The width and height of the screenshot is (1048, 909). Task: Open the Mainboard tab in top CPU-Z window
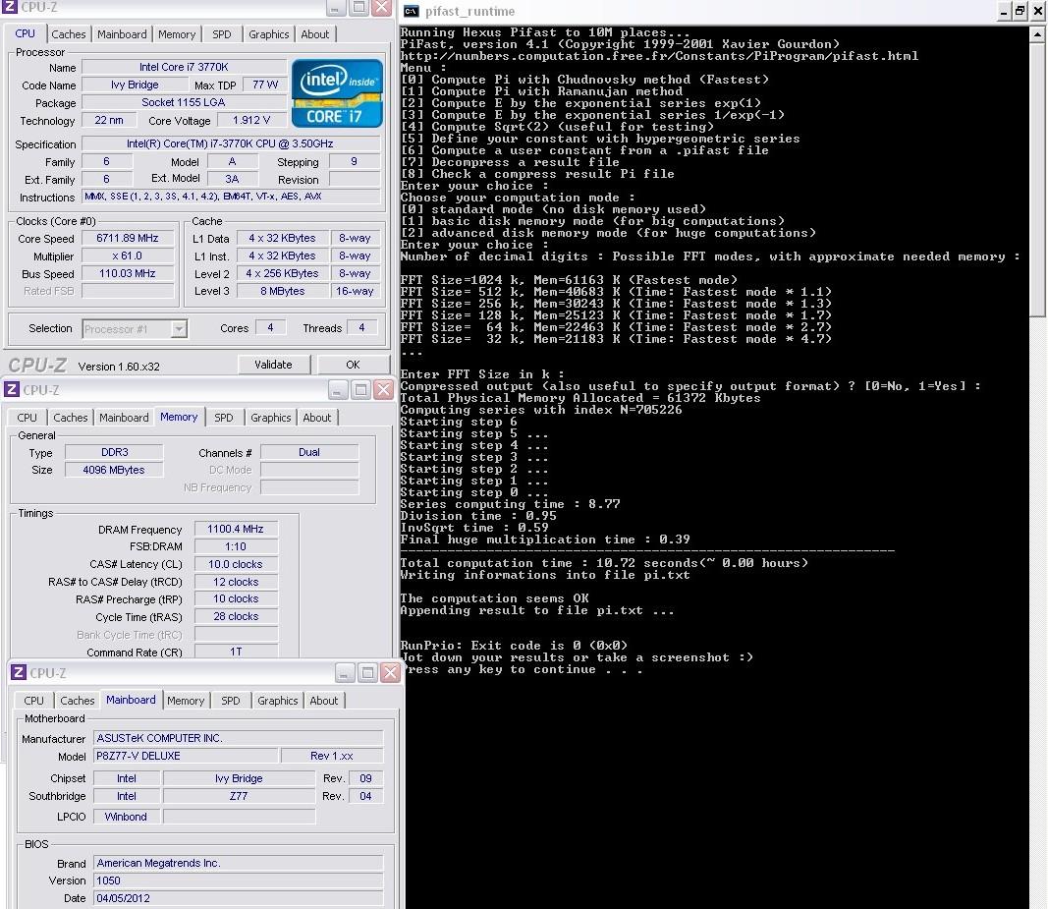[122, 34]
